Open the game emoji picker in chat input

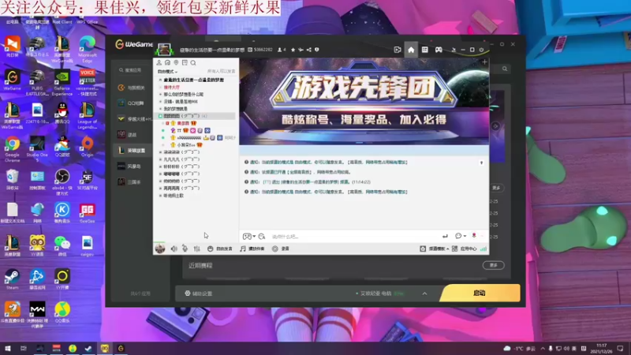pos(248,236)
